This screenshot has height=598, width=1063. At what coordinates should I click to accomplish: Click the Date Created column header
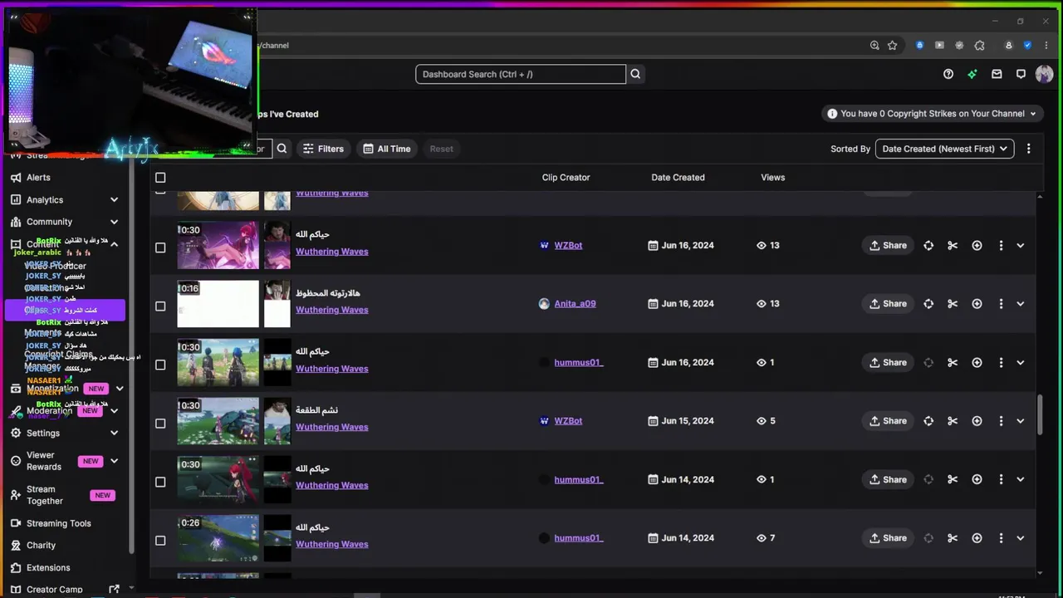pyautogui.click(x=678, y=178)
